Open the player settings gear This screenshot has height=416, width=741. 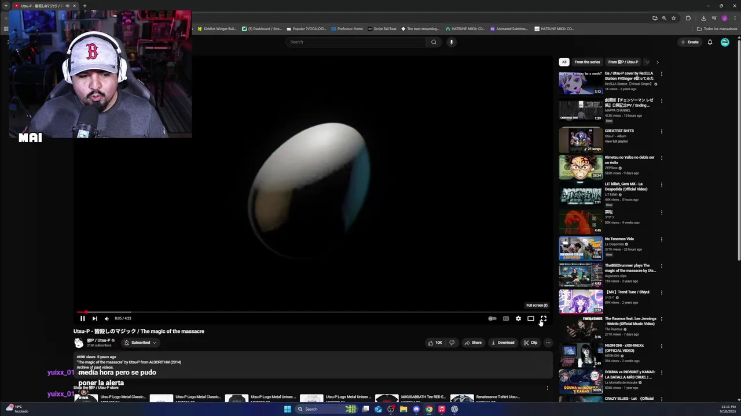point(518,318)
